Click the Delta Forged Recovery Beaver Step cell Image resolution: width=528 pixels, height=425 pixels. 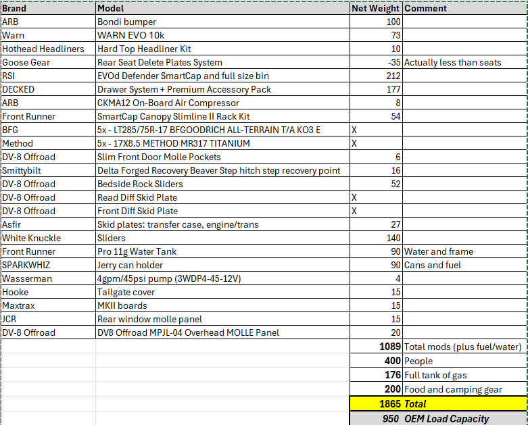coord(222,170)
